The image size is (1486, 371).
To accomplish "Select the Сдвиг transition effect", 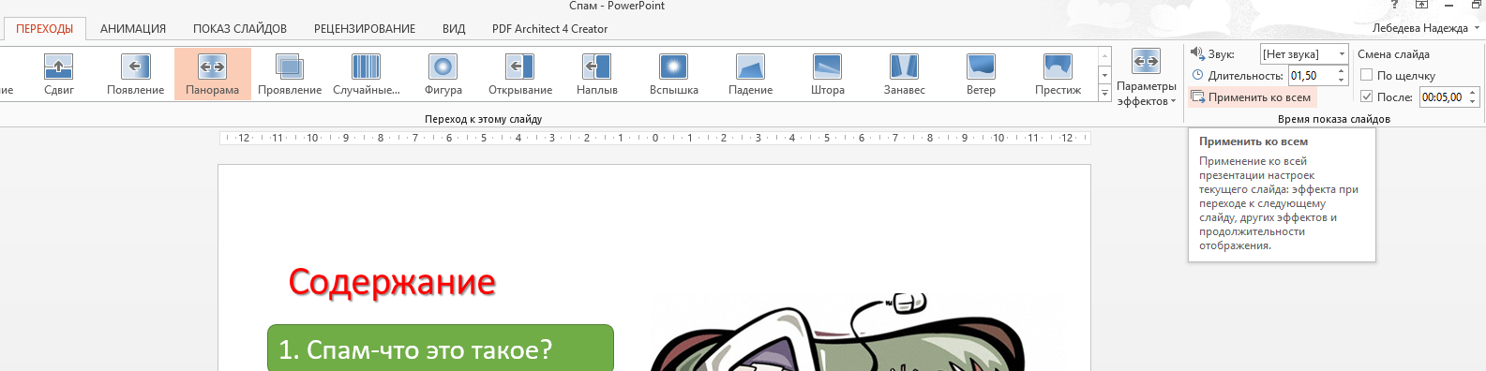I will [x=59, y=74].
